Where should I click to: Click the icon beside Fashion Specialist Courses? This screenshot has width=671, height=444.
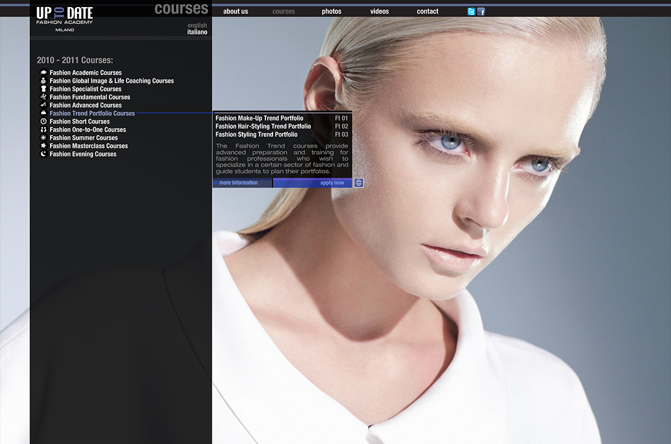[x=43, y=88]
